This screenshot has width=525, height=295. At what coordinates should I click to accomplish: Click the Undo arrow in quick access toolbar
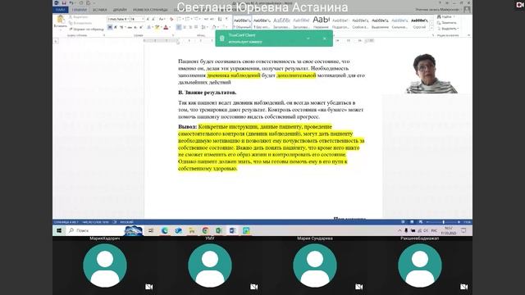[71, 2]
